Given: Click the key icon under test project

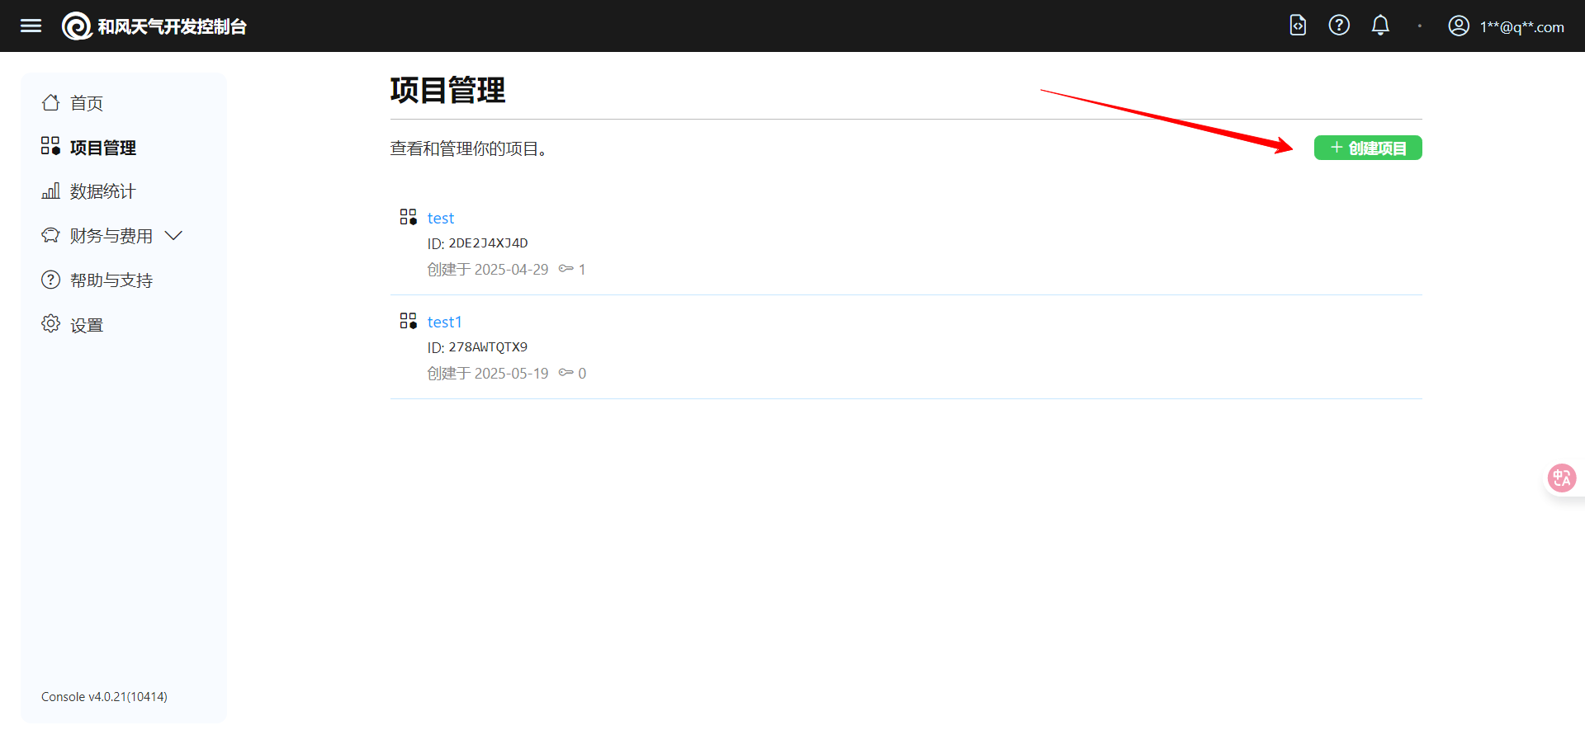Looking at the screenshot, I should point(566,269).
